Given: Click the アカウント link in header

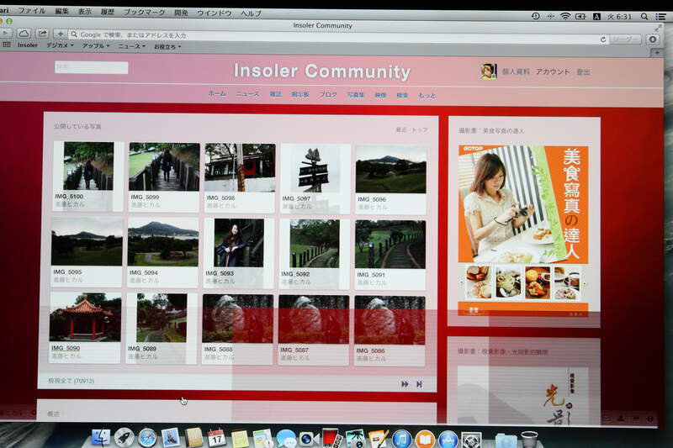Looking at the screenshot, I should coord(553,72).
